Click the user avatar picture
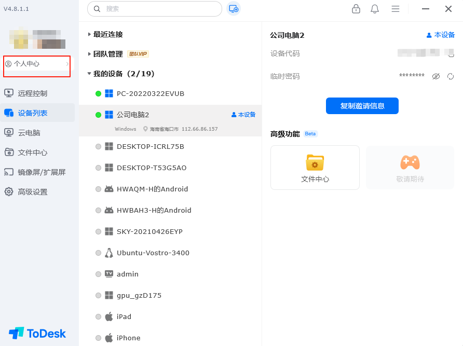 (x=19, y=38)
